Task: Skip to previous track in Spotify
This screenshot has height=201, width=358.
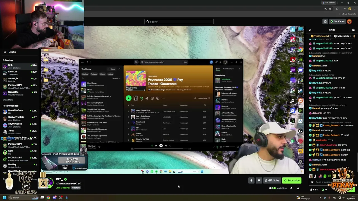Action: [x=156, y=145]
